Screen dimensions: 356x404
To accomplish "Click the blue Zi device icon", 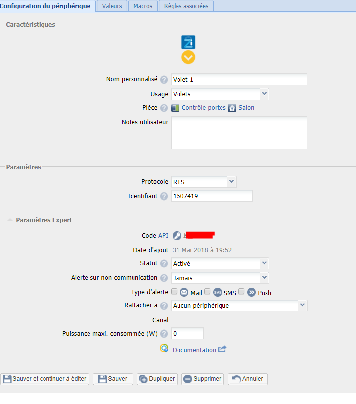I will (188, 42).
